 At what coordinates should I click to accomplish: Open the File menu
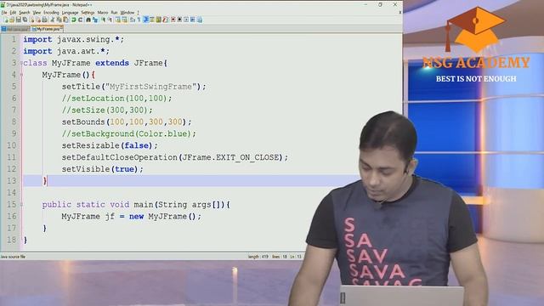point(4,13)
